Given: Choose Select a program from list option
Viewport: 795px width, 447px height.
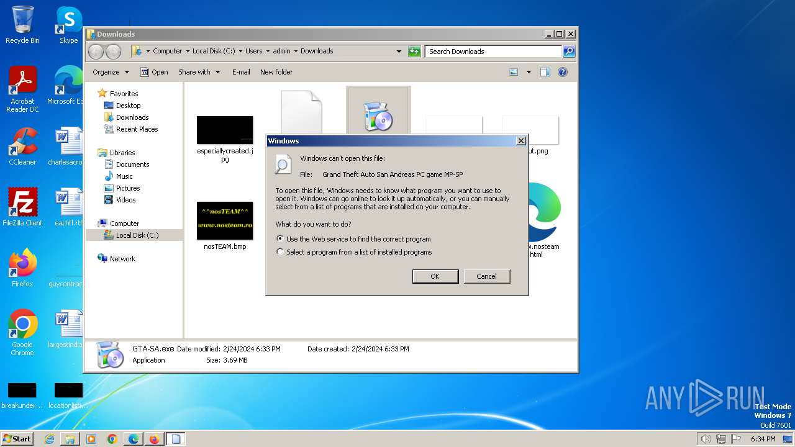Looking at the screenshot, I should tap(354, 252).
